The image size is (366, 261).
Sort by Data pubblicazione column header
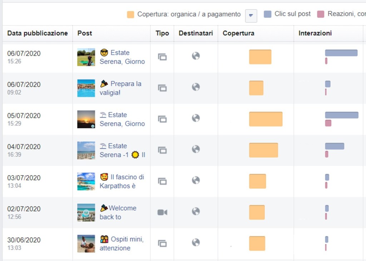click(38, 33)
